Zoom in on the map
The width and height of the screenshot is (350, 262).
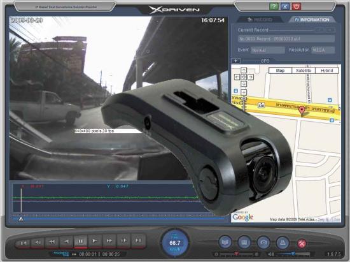[244, 92]
